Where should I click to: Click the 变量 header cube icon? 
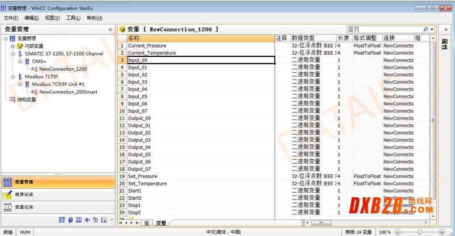pyautogui.click(x=122, y=30)
